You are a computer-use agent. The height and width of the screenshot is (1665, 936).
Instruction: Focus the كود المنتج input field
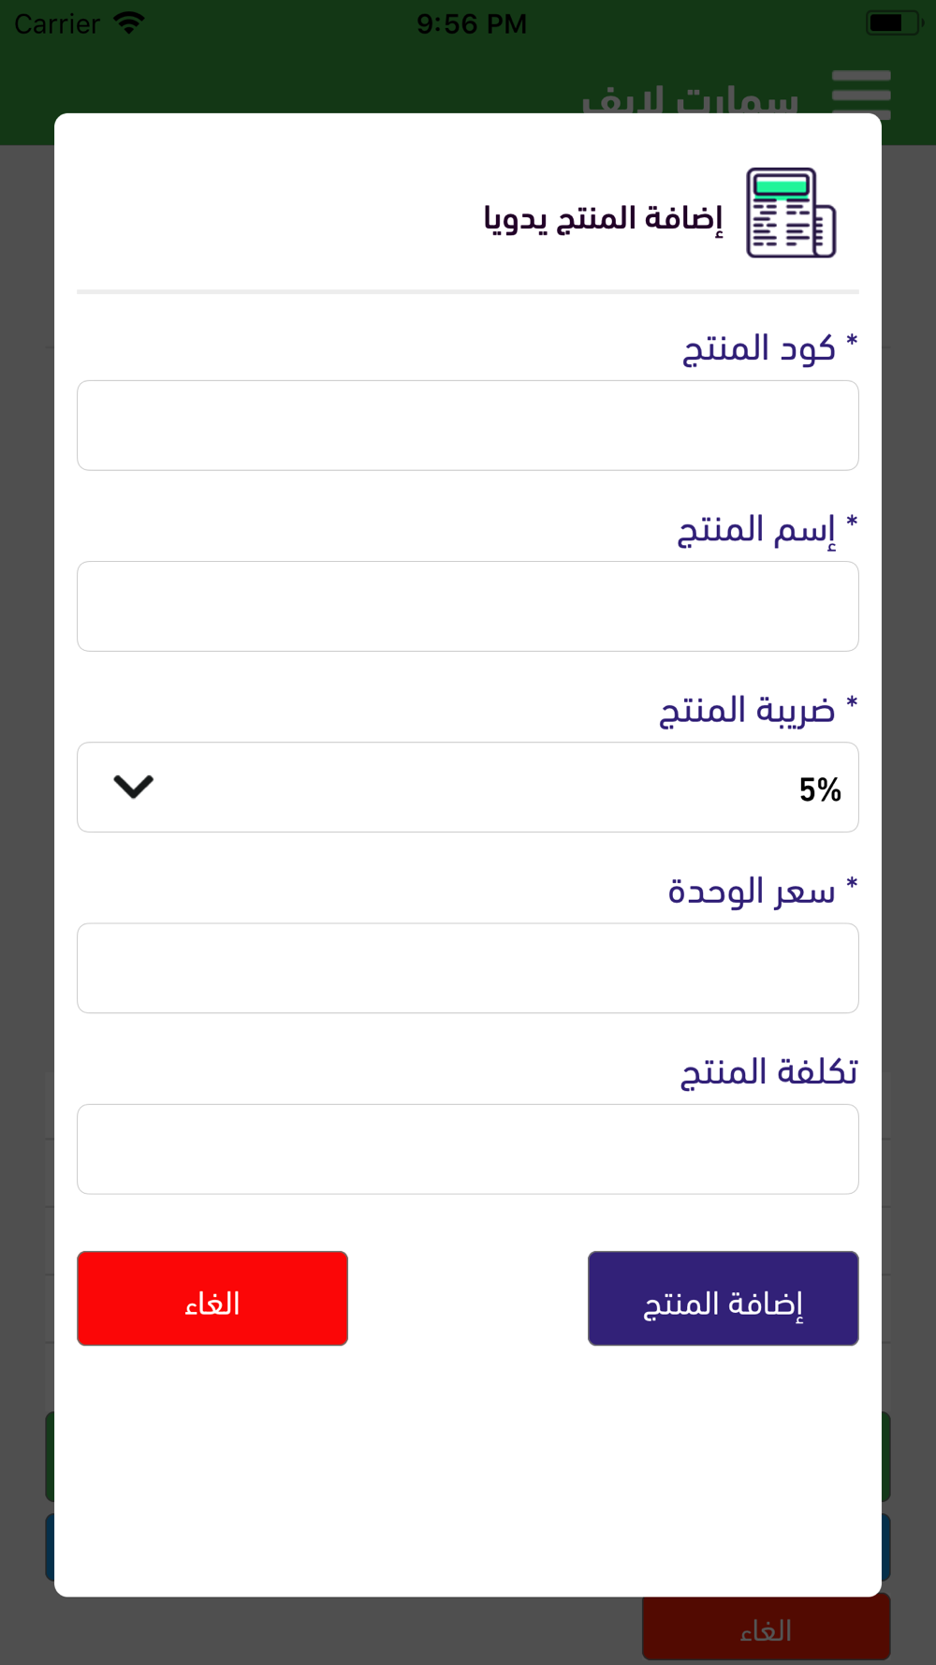pos(468,425)
